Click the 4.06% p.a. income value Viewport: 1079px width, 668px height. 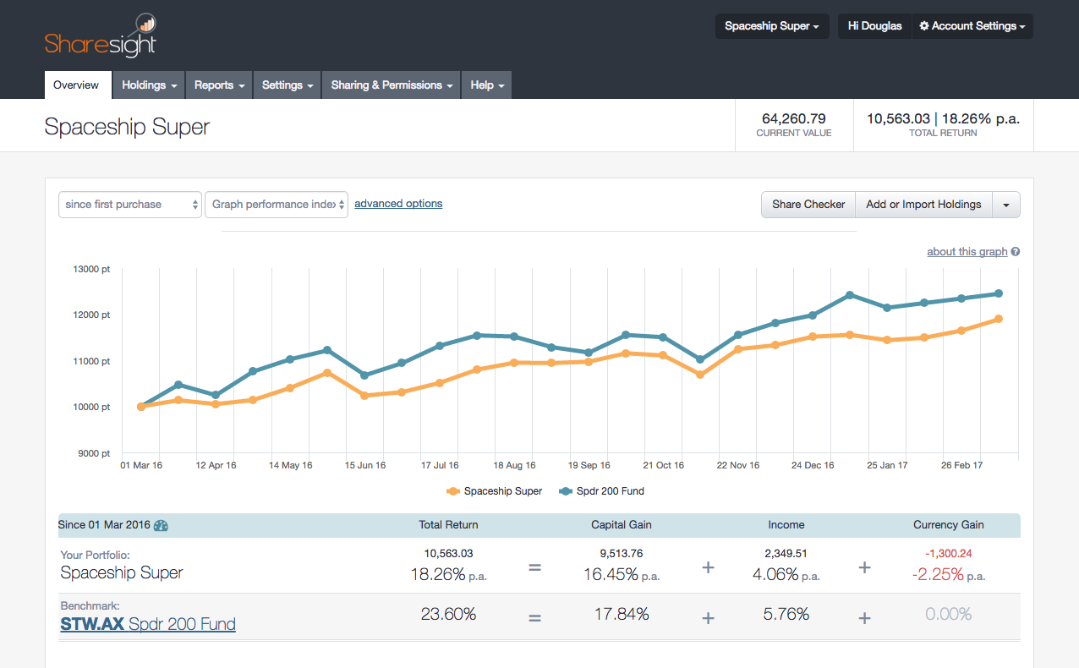[786, 574]
